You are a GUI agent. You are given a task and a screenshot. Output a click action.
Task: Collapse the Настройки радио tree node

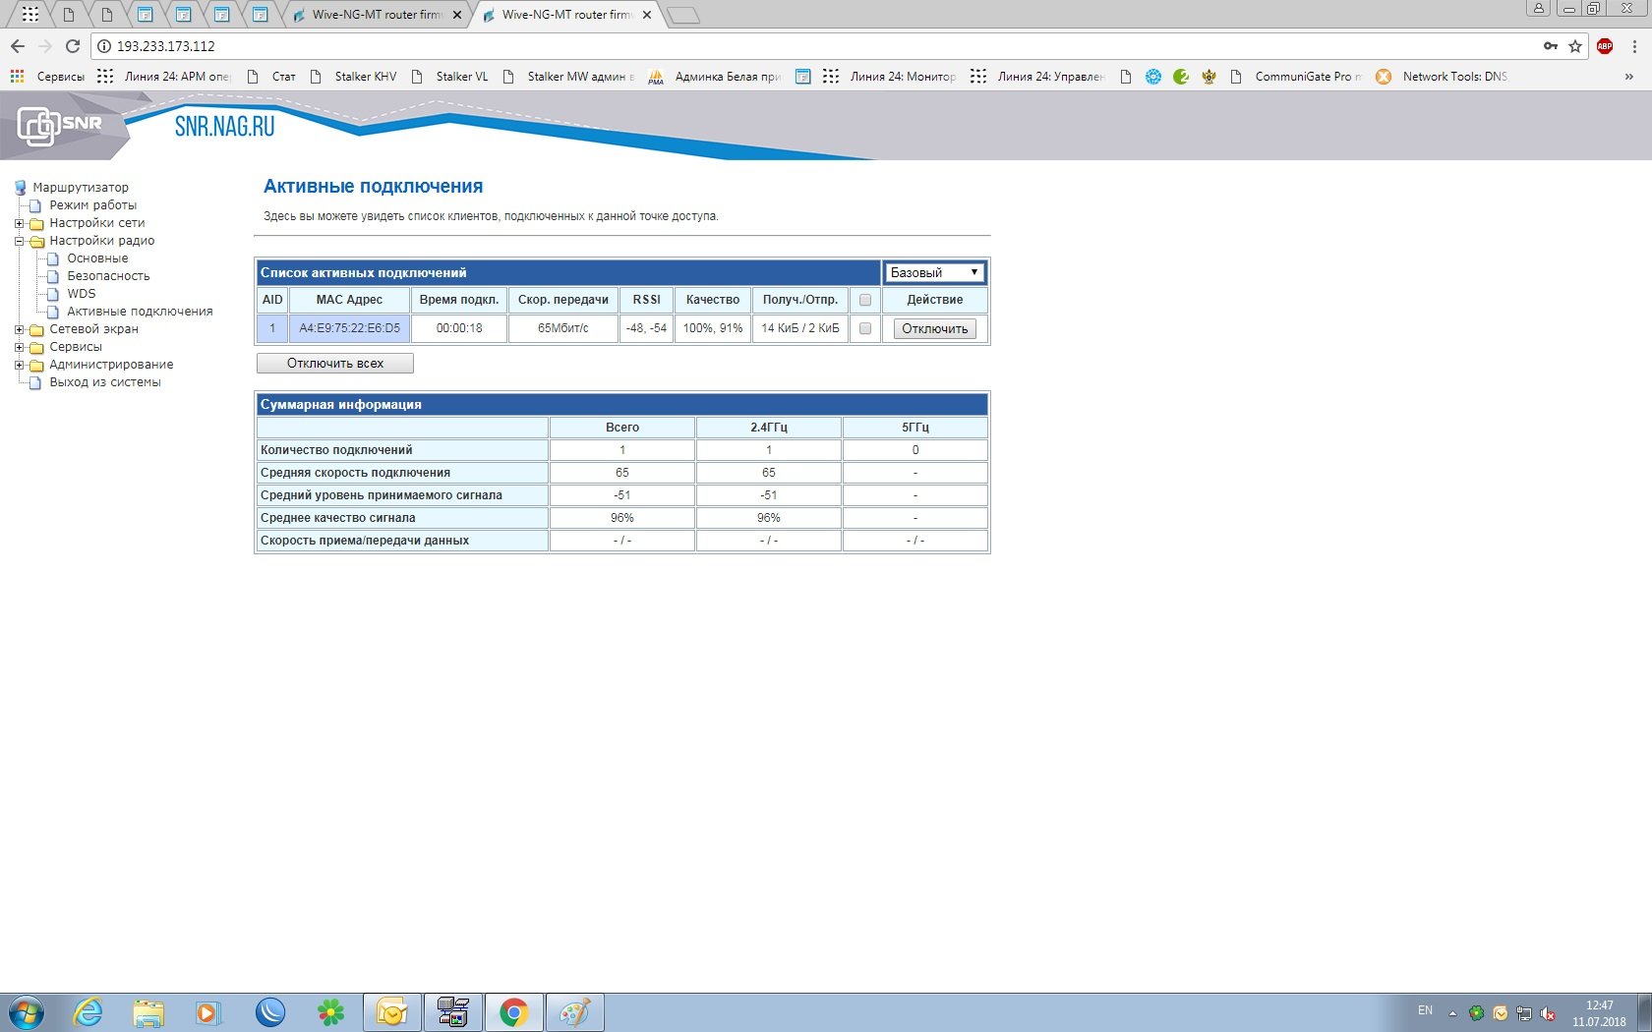(19, 241)
